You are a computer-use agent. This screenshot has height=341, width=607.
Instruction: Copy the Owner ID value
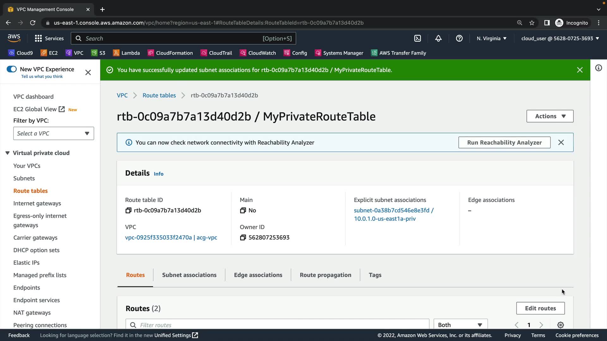(243, 237)
